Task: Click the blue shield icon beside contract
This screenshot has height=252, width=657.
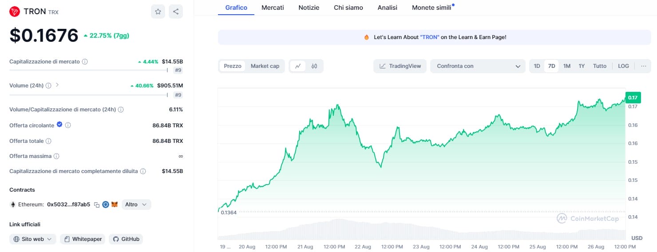Action: 106,205
